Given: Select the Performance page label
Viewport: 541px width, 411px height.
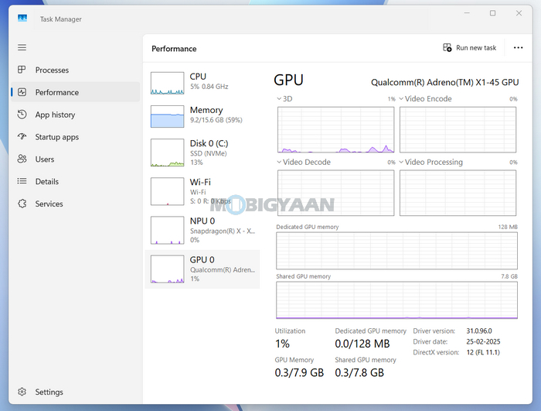Looking at the screenshot, I should (57, 92).
